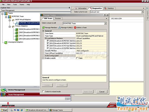Click the Device Management magnifier icon
This screenshot has height=112, width=149.
[4, 90]
